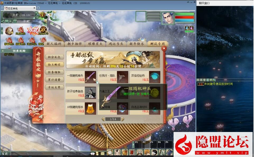Switch to the 新人福利 tab

(x=54, y=44)
